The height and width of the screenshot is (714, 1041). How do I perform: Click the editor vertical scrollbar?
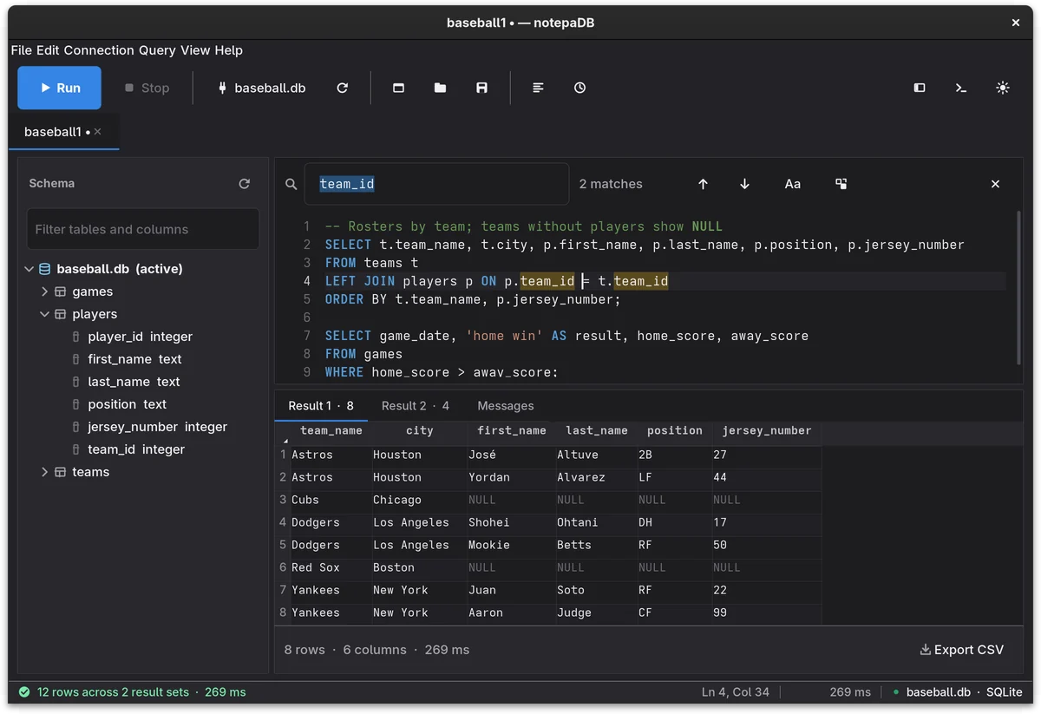point(1020,286)
